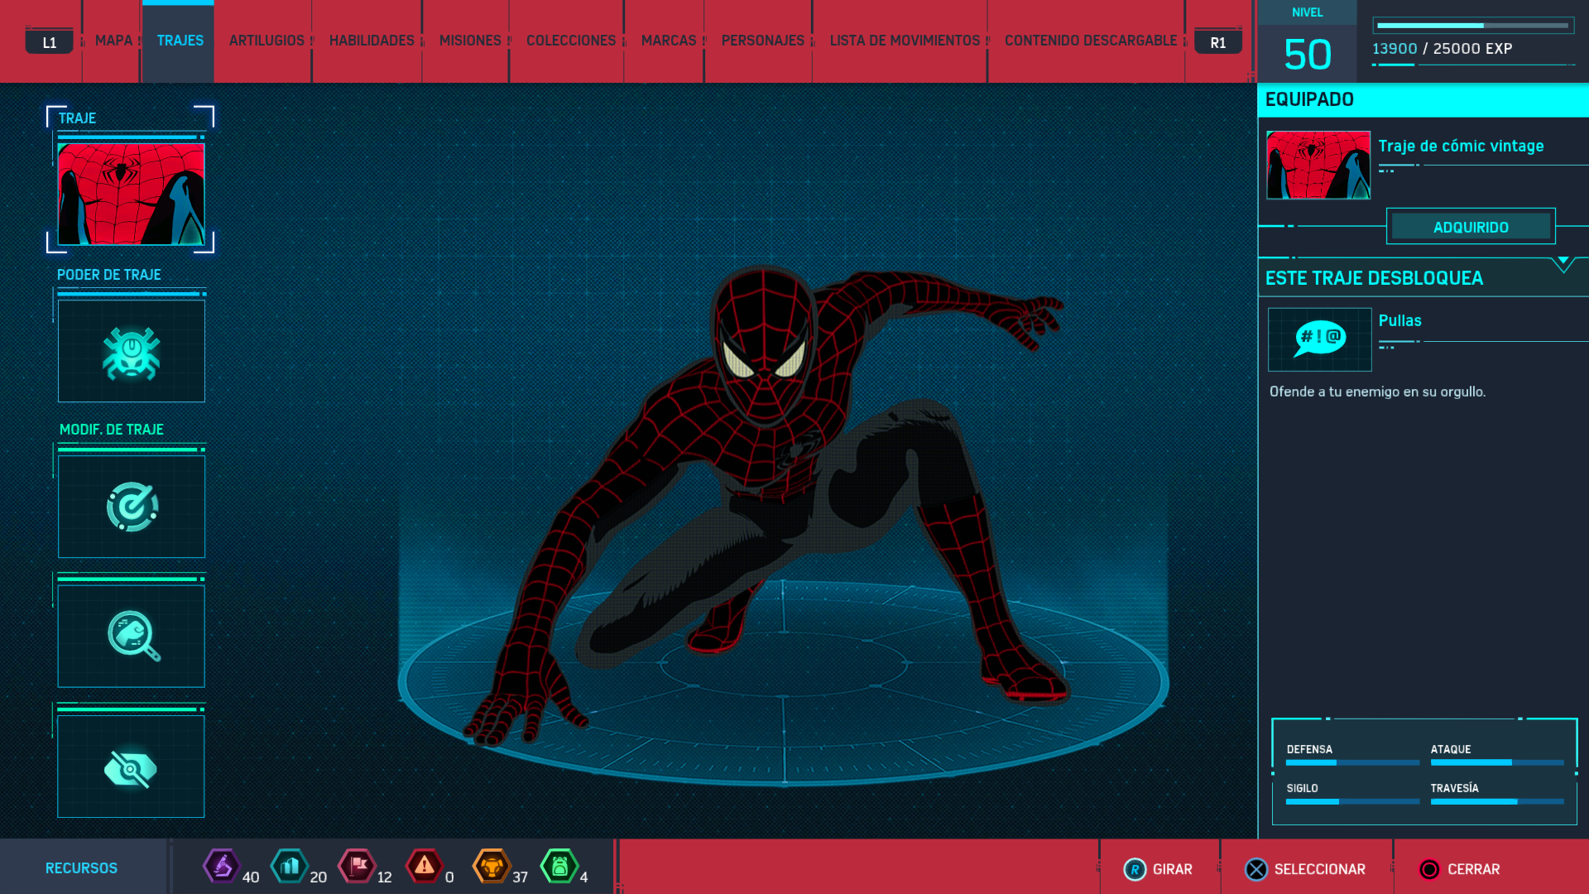This screenshot has height=894, width=1589.
Task: Open the third suit mod crossed-eye slot
Action: (x=132, y=767)
